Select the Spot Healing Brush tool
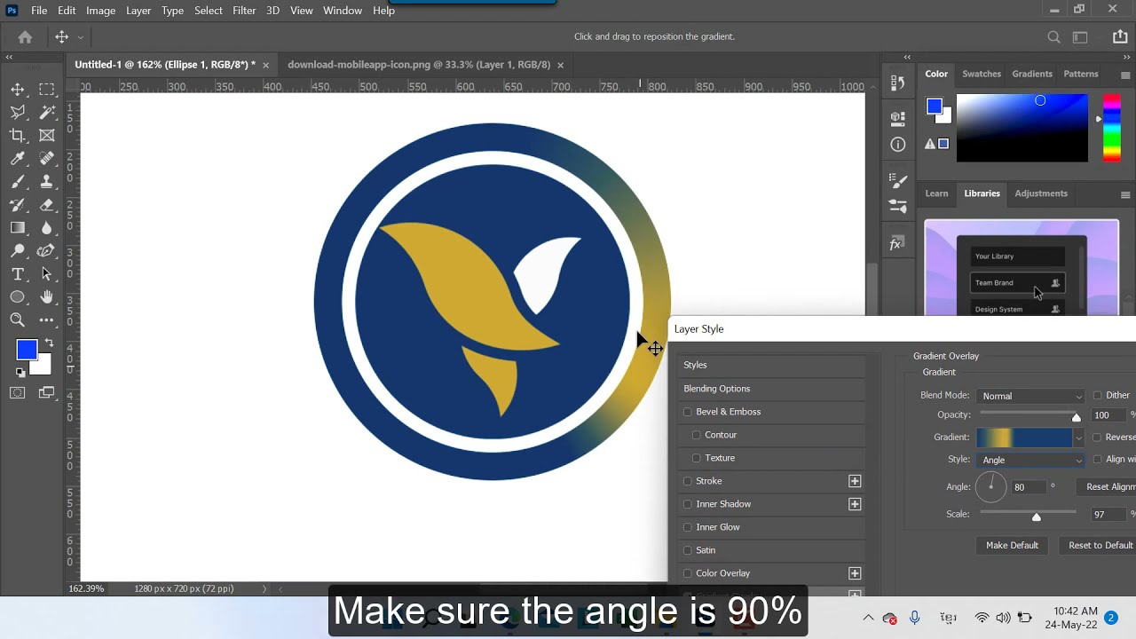The width and height of the screenshot is (1136, 639). (47, 159)
